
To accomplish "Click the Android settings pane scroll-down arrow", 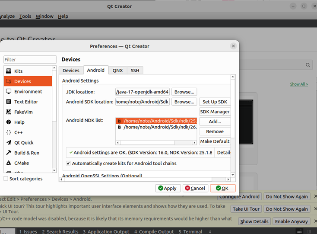I will click(x=233, y=175).
